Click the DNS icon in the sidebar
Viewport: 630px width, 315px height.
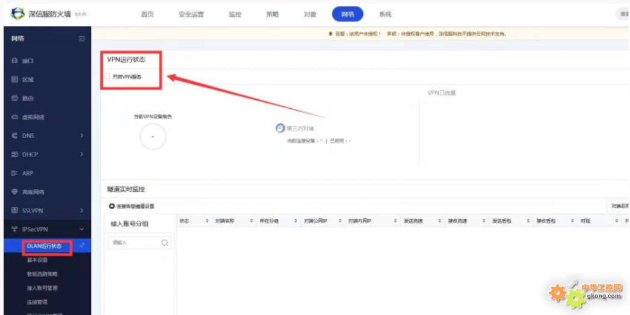pyautogui.click(x=14, y=136)
